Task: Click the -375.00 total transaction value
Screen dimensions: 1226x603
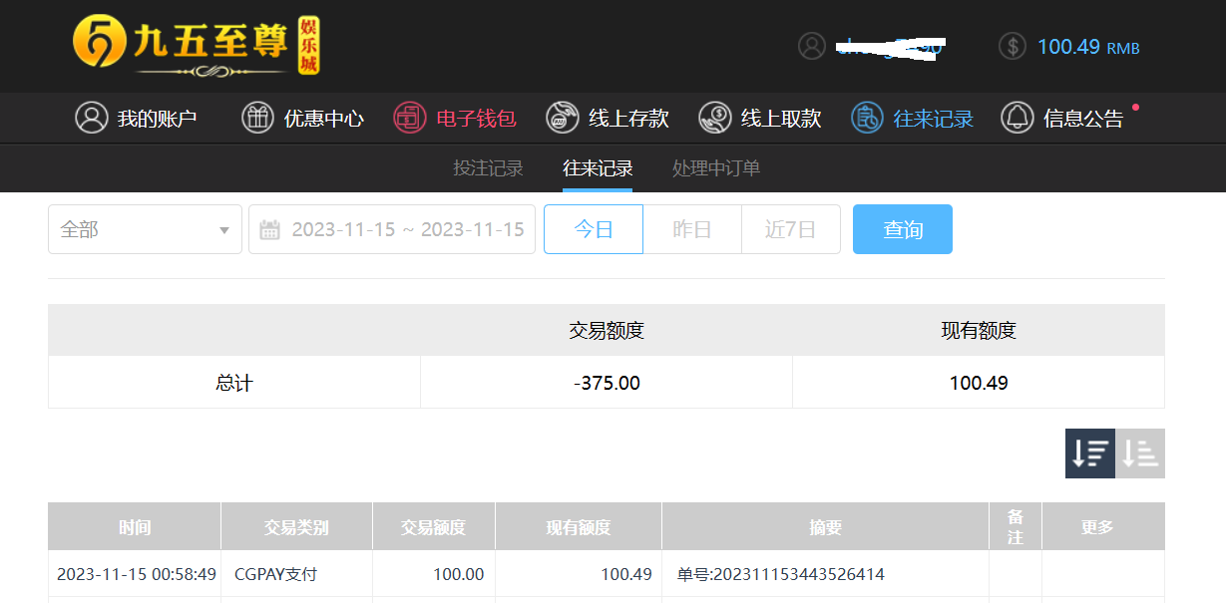Action: [x=607, y=383]
